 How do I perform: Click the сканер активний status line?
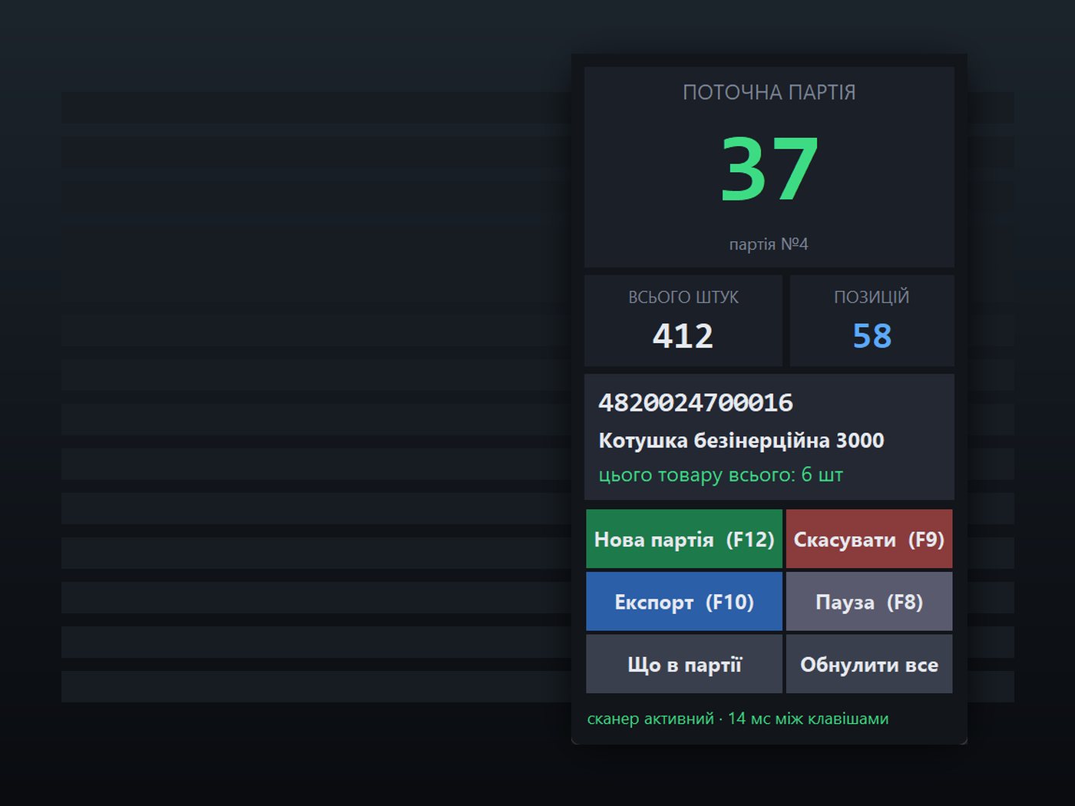point(738,718)
